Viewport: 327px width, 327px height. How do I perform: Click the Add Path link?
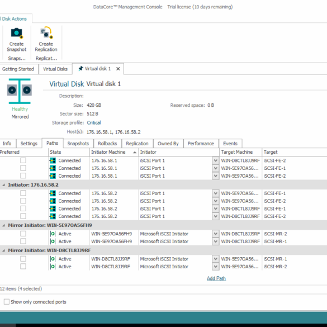pos(216,278)
